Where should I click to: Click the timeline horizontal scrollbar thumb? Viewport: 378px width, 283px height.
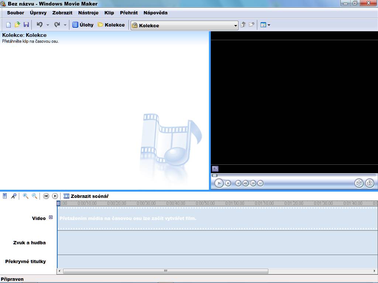(166, 271)
